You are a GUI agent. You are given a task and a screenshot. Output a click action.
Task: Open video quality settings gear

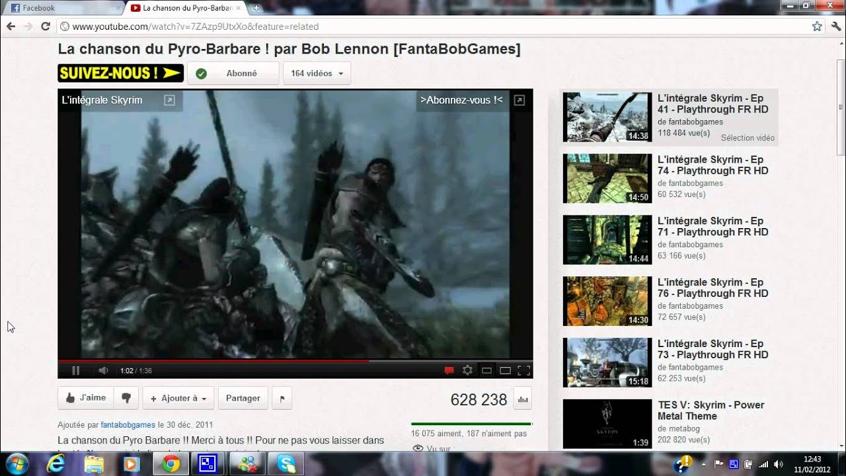(467, 370)
